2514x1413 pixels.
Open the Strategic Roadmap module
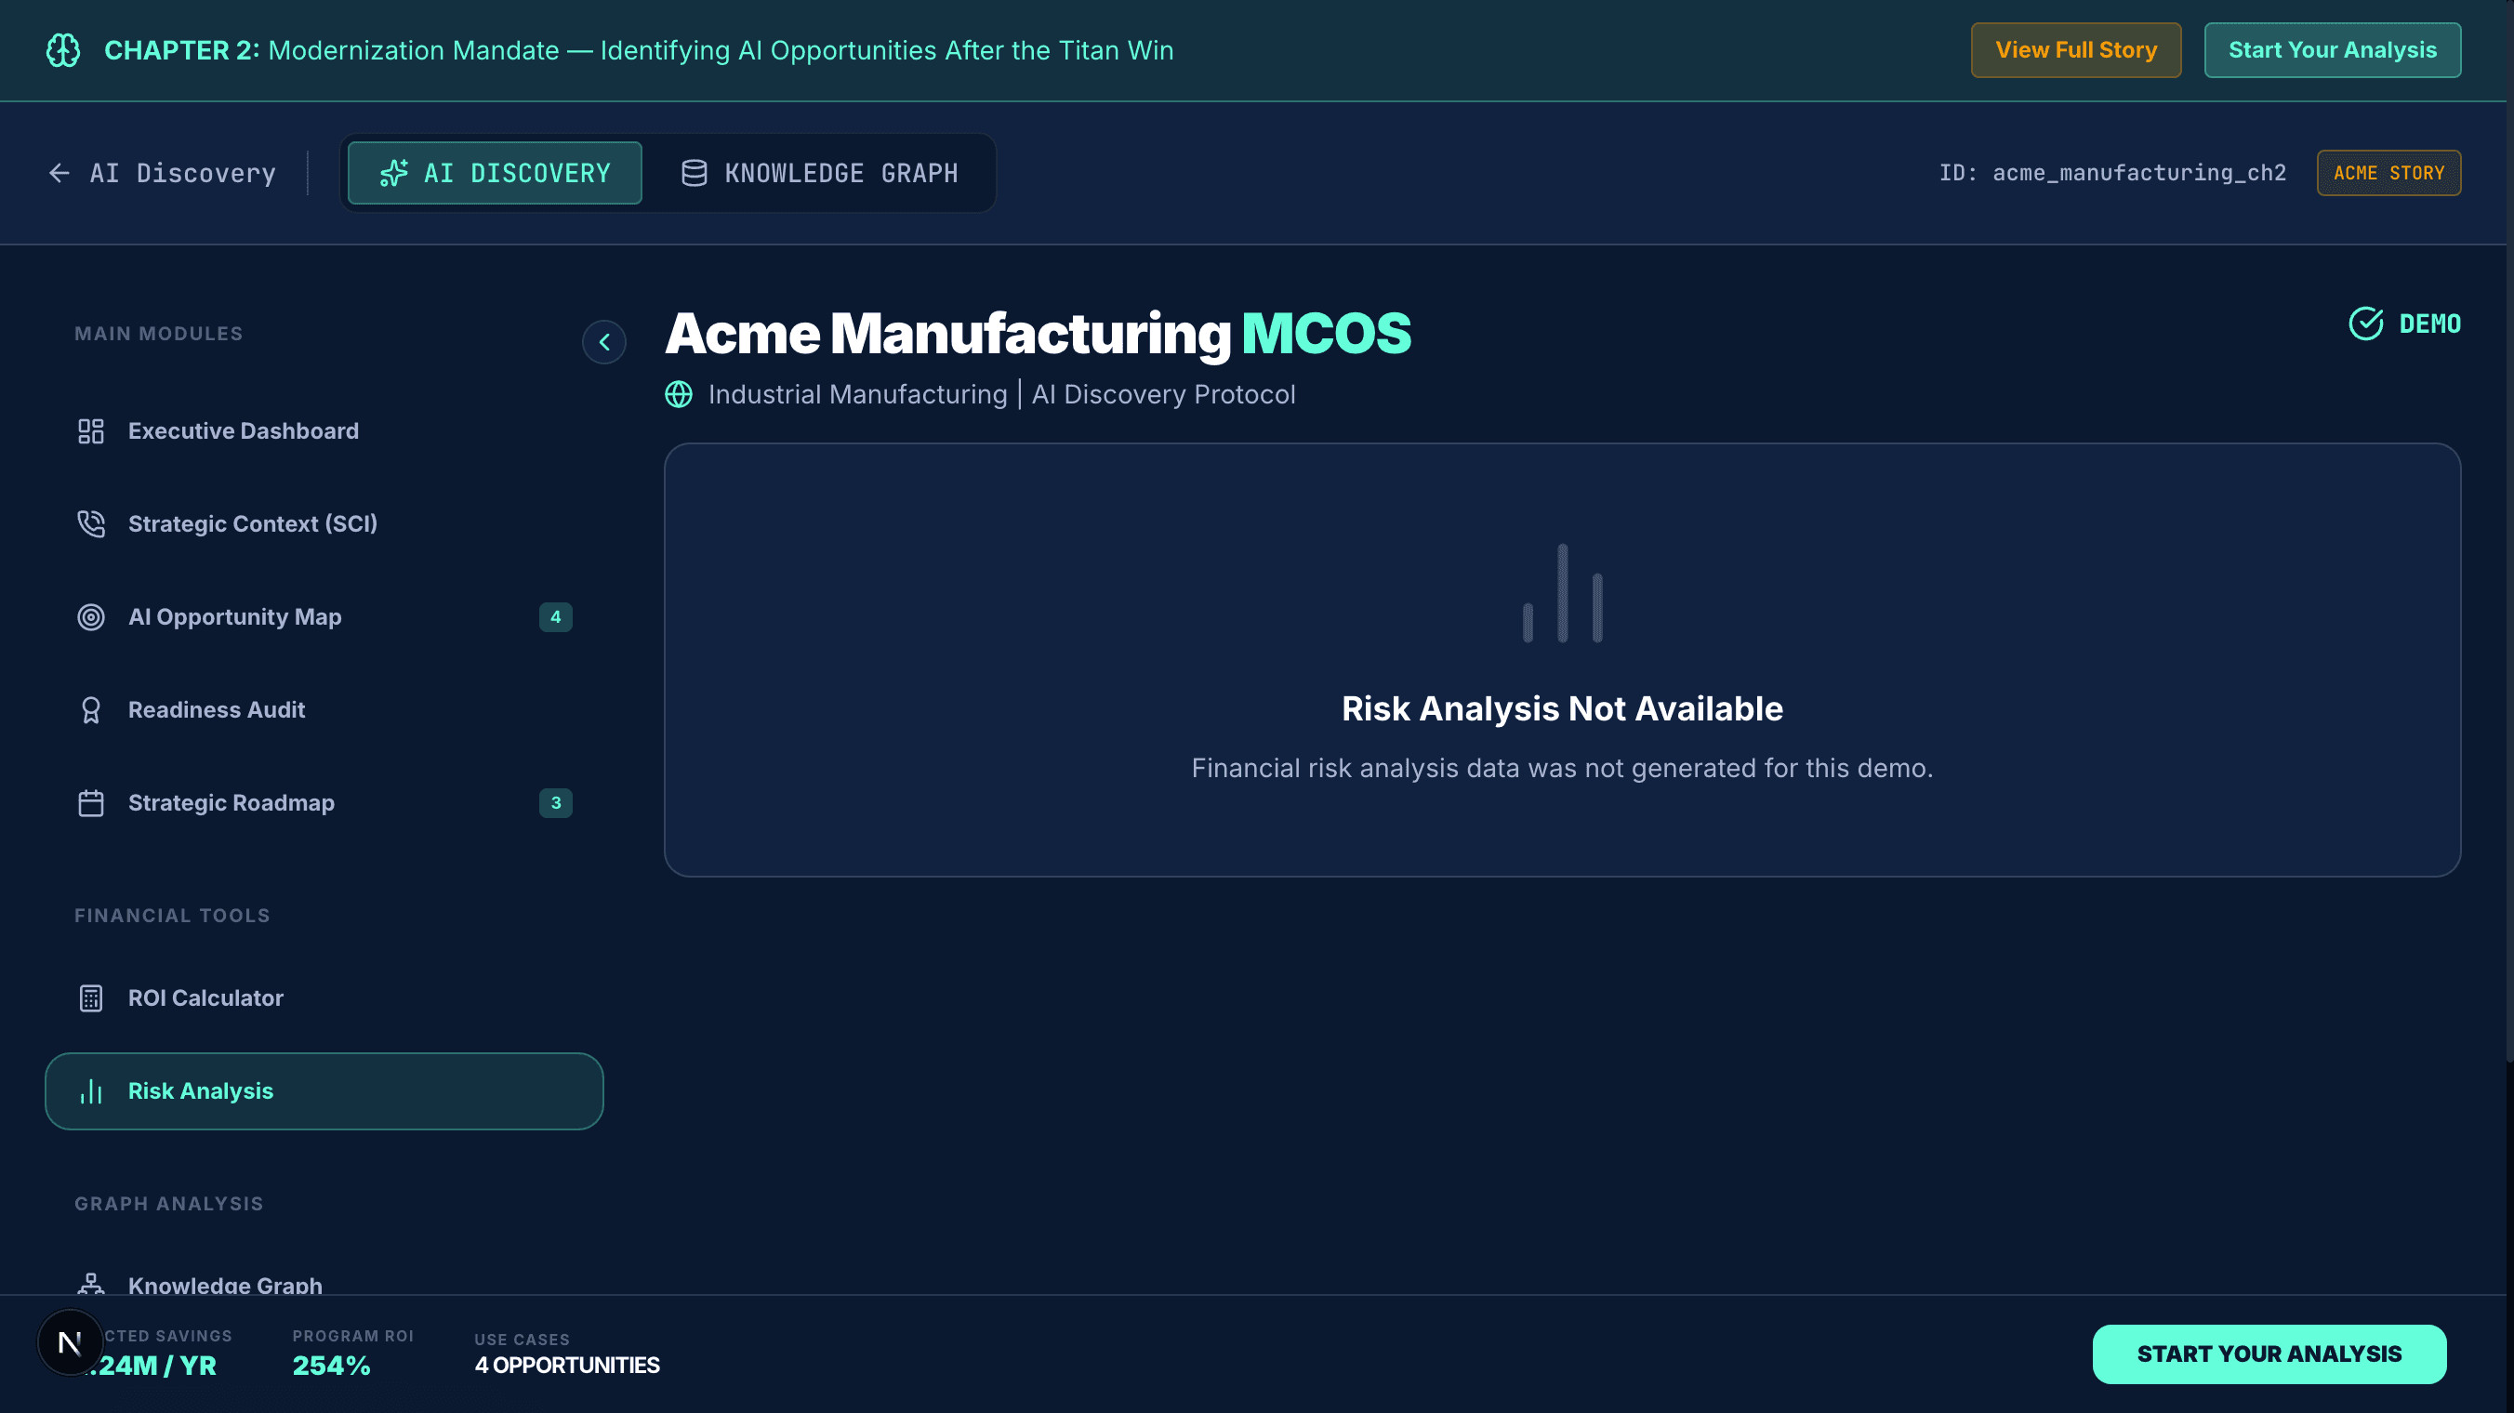(x=324, y=803)
